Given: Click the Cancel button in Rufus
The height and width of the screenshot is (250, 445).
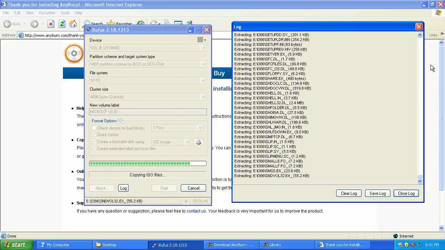Looking at the screenshot, I should pos(193,188).
